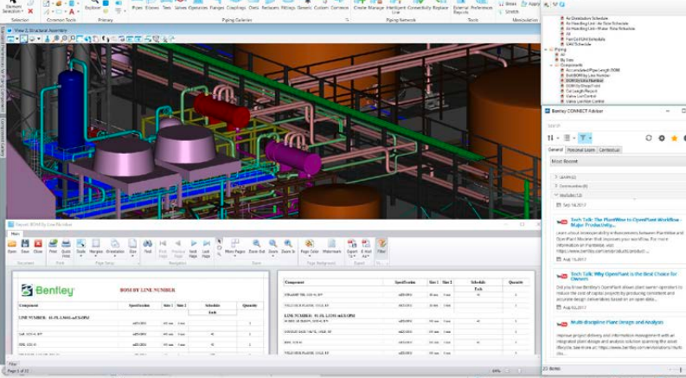Switch to the Contextual tab
Viewport: 686px width, 378px height.
610,150
